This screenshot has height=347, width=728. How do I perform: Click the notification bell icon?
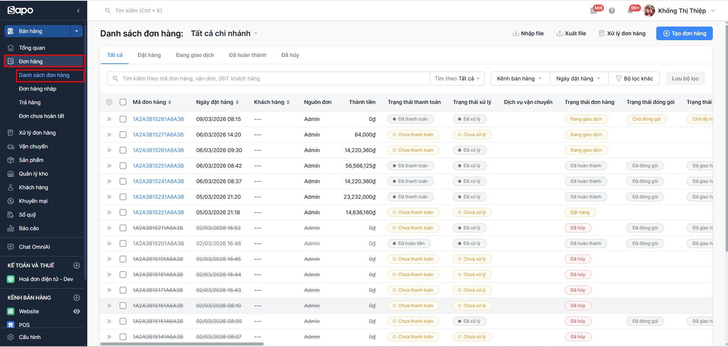[x=630, y=11]
